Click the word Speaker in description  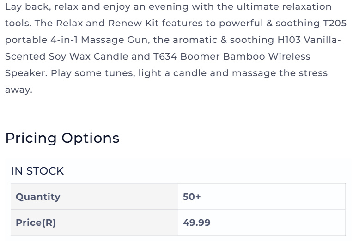pos(26,73)
